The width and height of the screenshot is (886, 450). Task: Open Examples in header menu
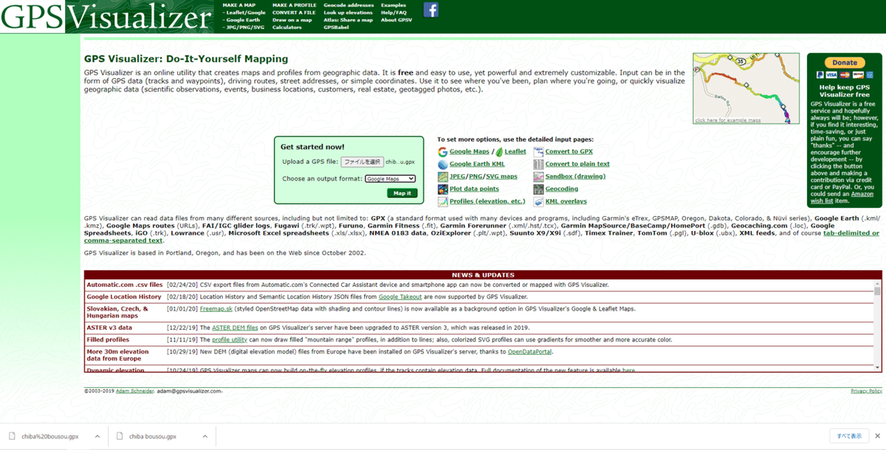tap(394, 5)
